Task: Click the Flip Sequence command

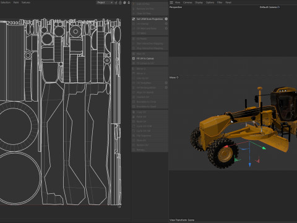Action: point(144,136)
